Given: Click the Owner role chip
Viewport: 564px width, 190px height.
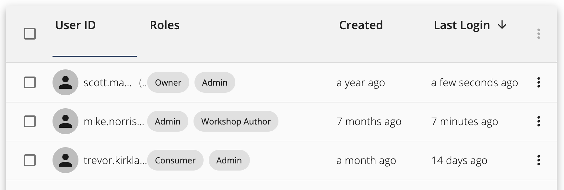Looking at the screenshot, I should click(168, 82).
